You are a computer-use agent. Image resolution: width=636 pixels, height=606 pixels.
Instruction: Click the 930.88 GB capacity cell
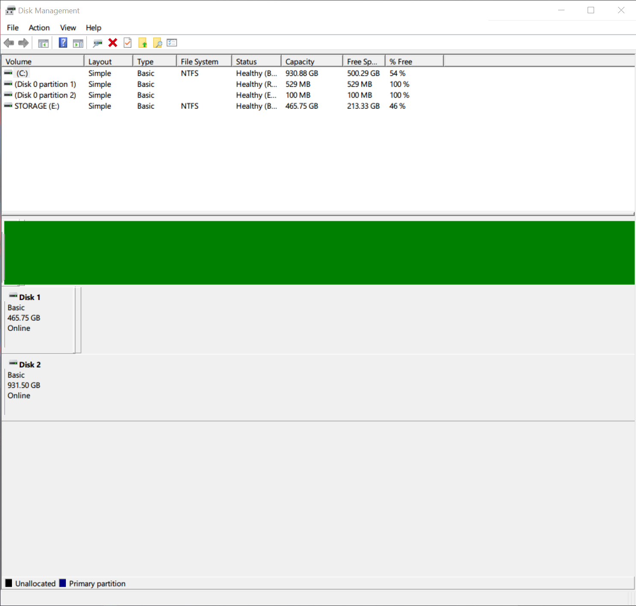tap(302, 73)
